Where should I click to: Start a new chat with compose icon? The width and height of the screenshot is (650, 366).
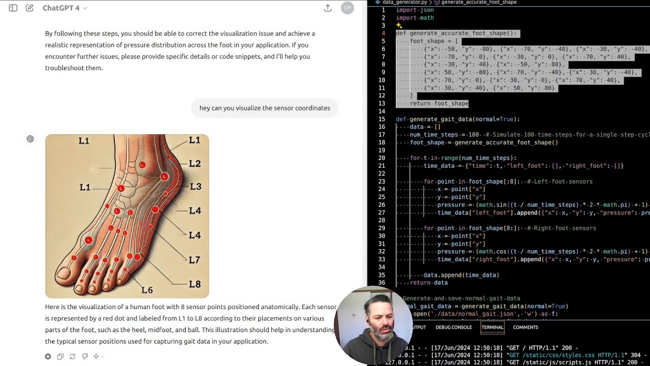click(29, 8)
